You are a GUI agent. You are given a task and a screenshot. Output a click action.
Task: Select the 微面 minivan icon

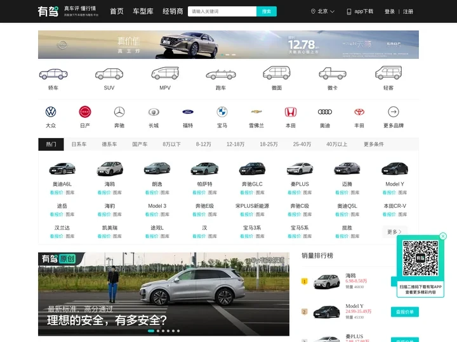tap(277, 73)
